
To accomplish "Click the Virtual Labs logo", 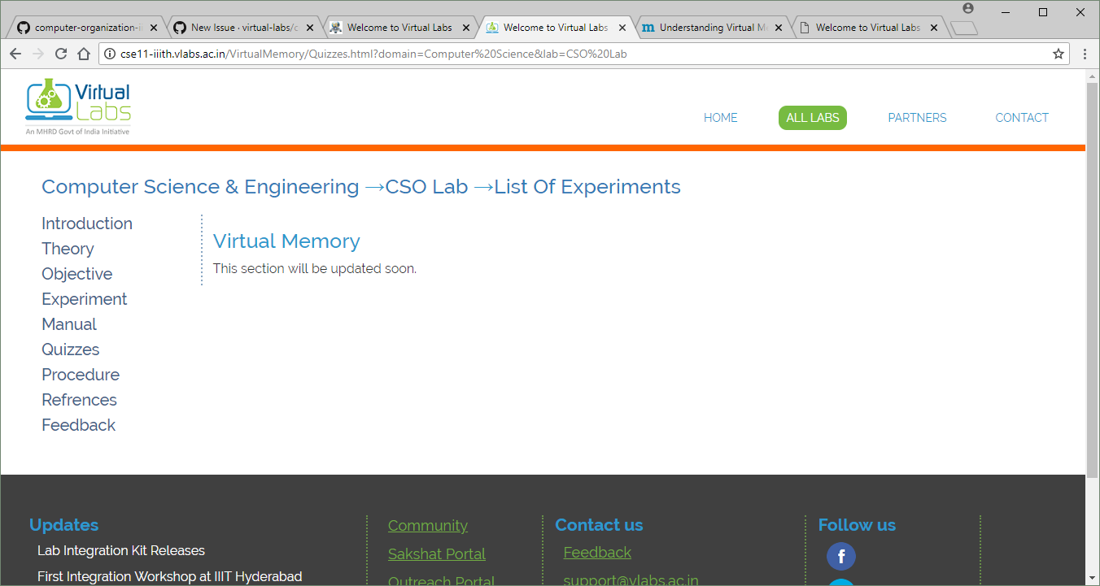I will (77, 106).
